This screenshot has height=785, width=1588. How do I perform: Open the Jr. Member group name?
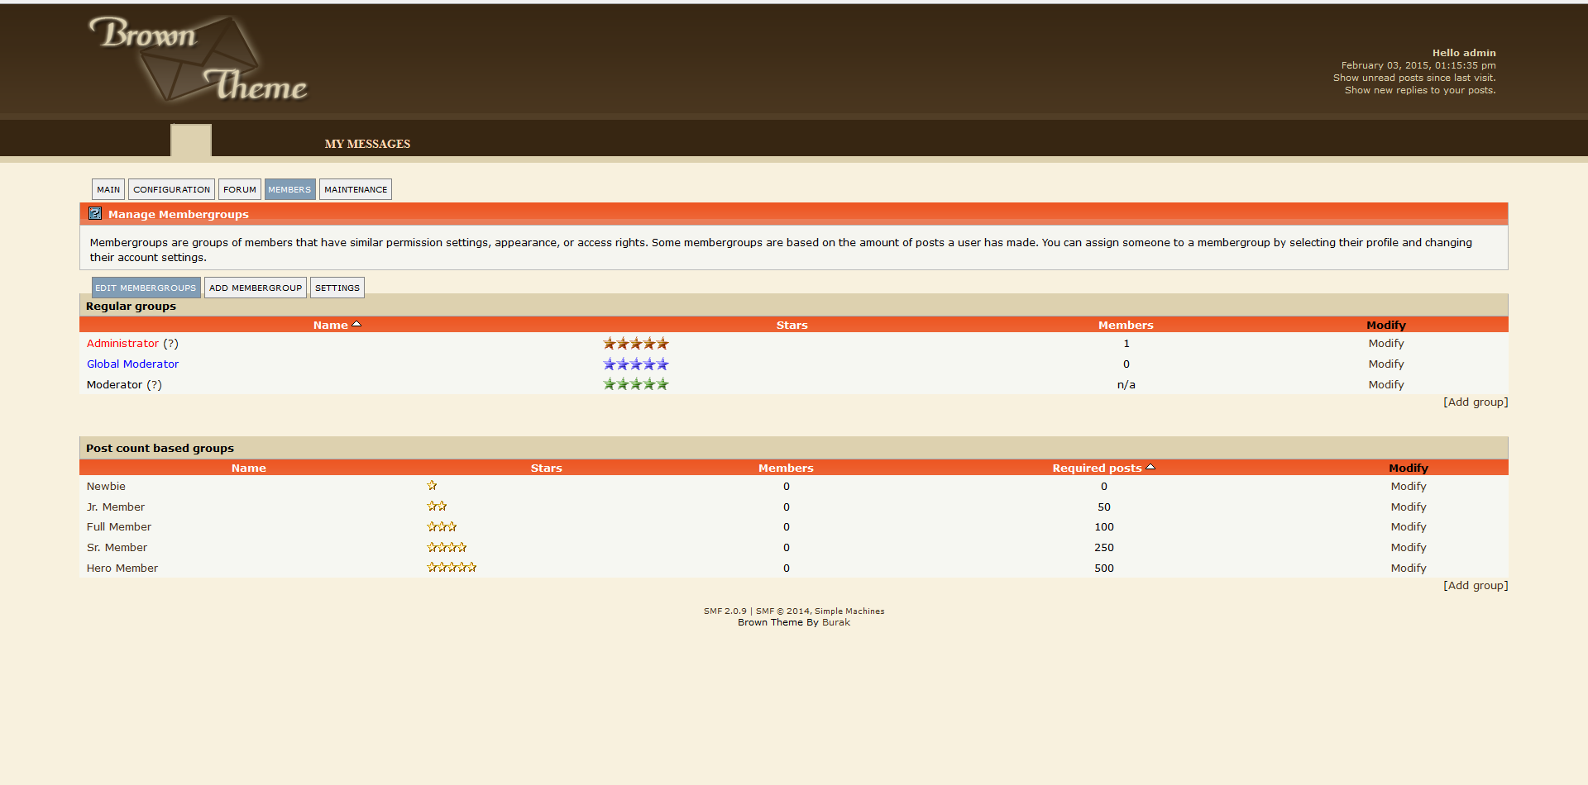(x=116, y=507)
